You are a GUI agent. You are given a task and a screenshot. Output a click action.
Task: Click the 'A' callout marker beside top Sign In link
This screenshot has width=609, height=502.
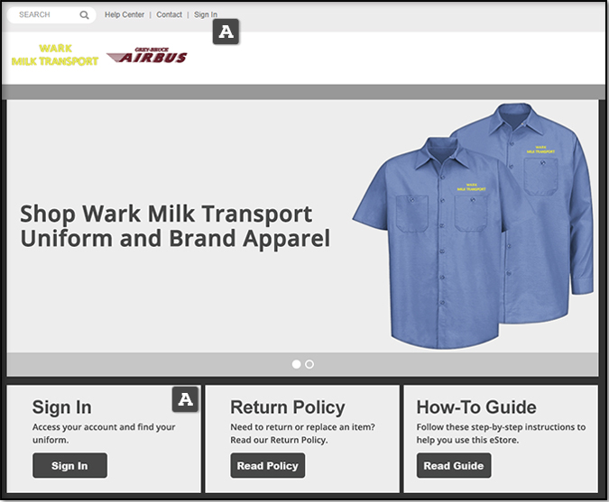point(226,32)
